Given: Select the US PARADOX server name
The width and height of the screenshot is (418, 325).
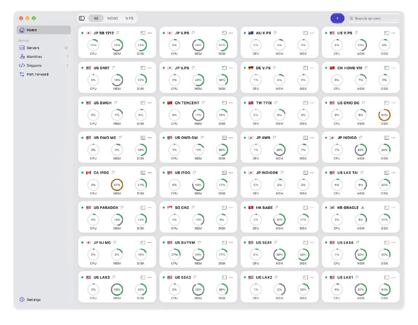Looking at the screenshot, I should tap(106, 207).
